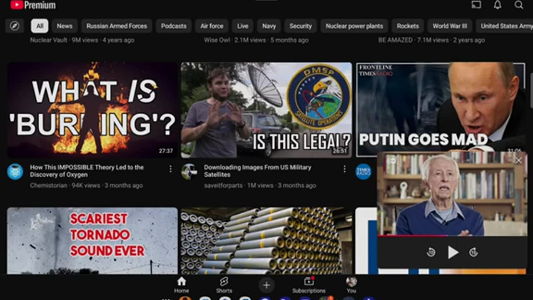Select the Live chip

243,26
